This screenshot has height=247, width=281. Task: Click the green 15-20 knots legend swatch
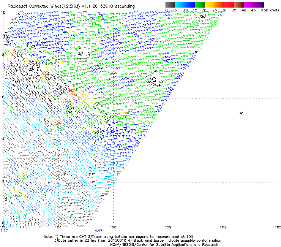(x=199, y=5)
